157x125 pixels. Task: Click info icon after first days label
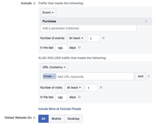[79, 47]
